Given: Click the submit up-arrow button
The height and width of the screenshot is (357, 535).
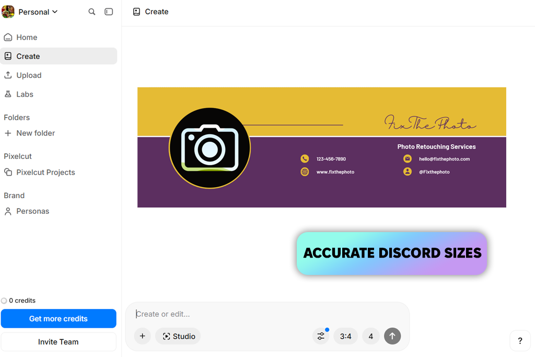Looking at the screenshot, I should [392, 336].
